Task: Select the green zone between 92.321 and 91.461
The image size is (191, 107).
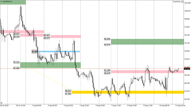Action: point(50,65)
